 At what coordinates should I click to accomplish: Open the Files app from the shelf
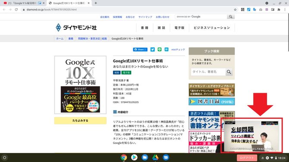(144, 158)
